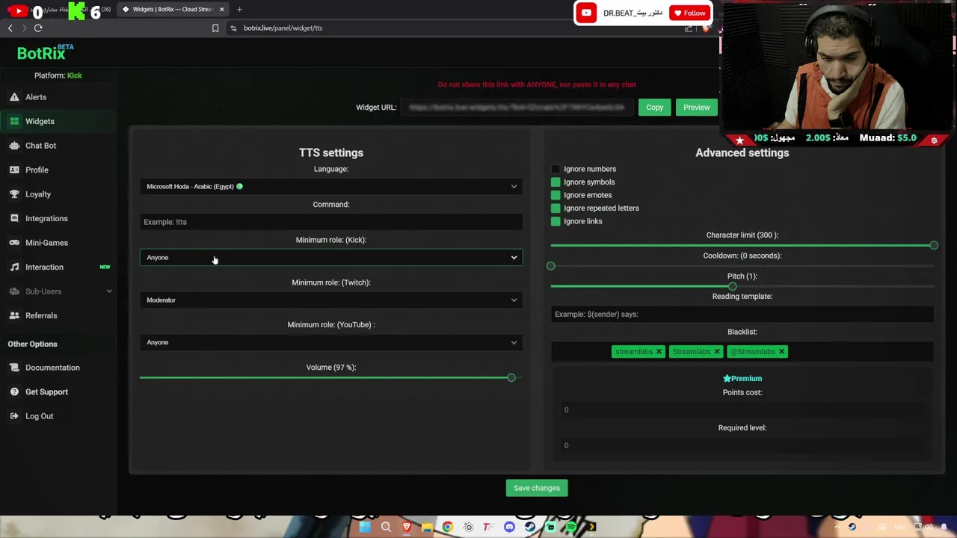Open Windows Start menu
Image resolution: width=957 pixels, height=538 pixels.
365,527
